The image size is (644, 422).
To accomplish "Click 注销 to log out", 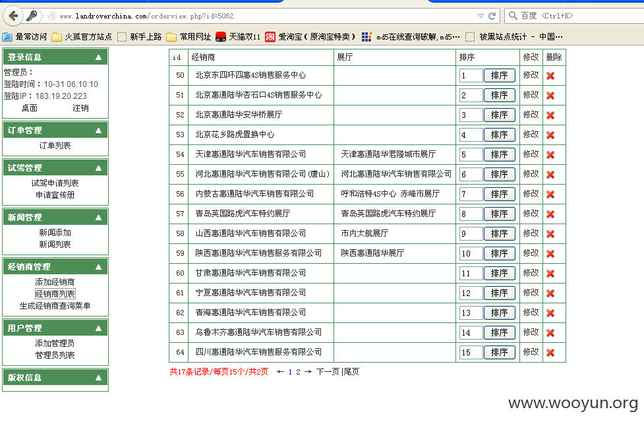I will 80,108.
